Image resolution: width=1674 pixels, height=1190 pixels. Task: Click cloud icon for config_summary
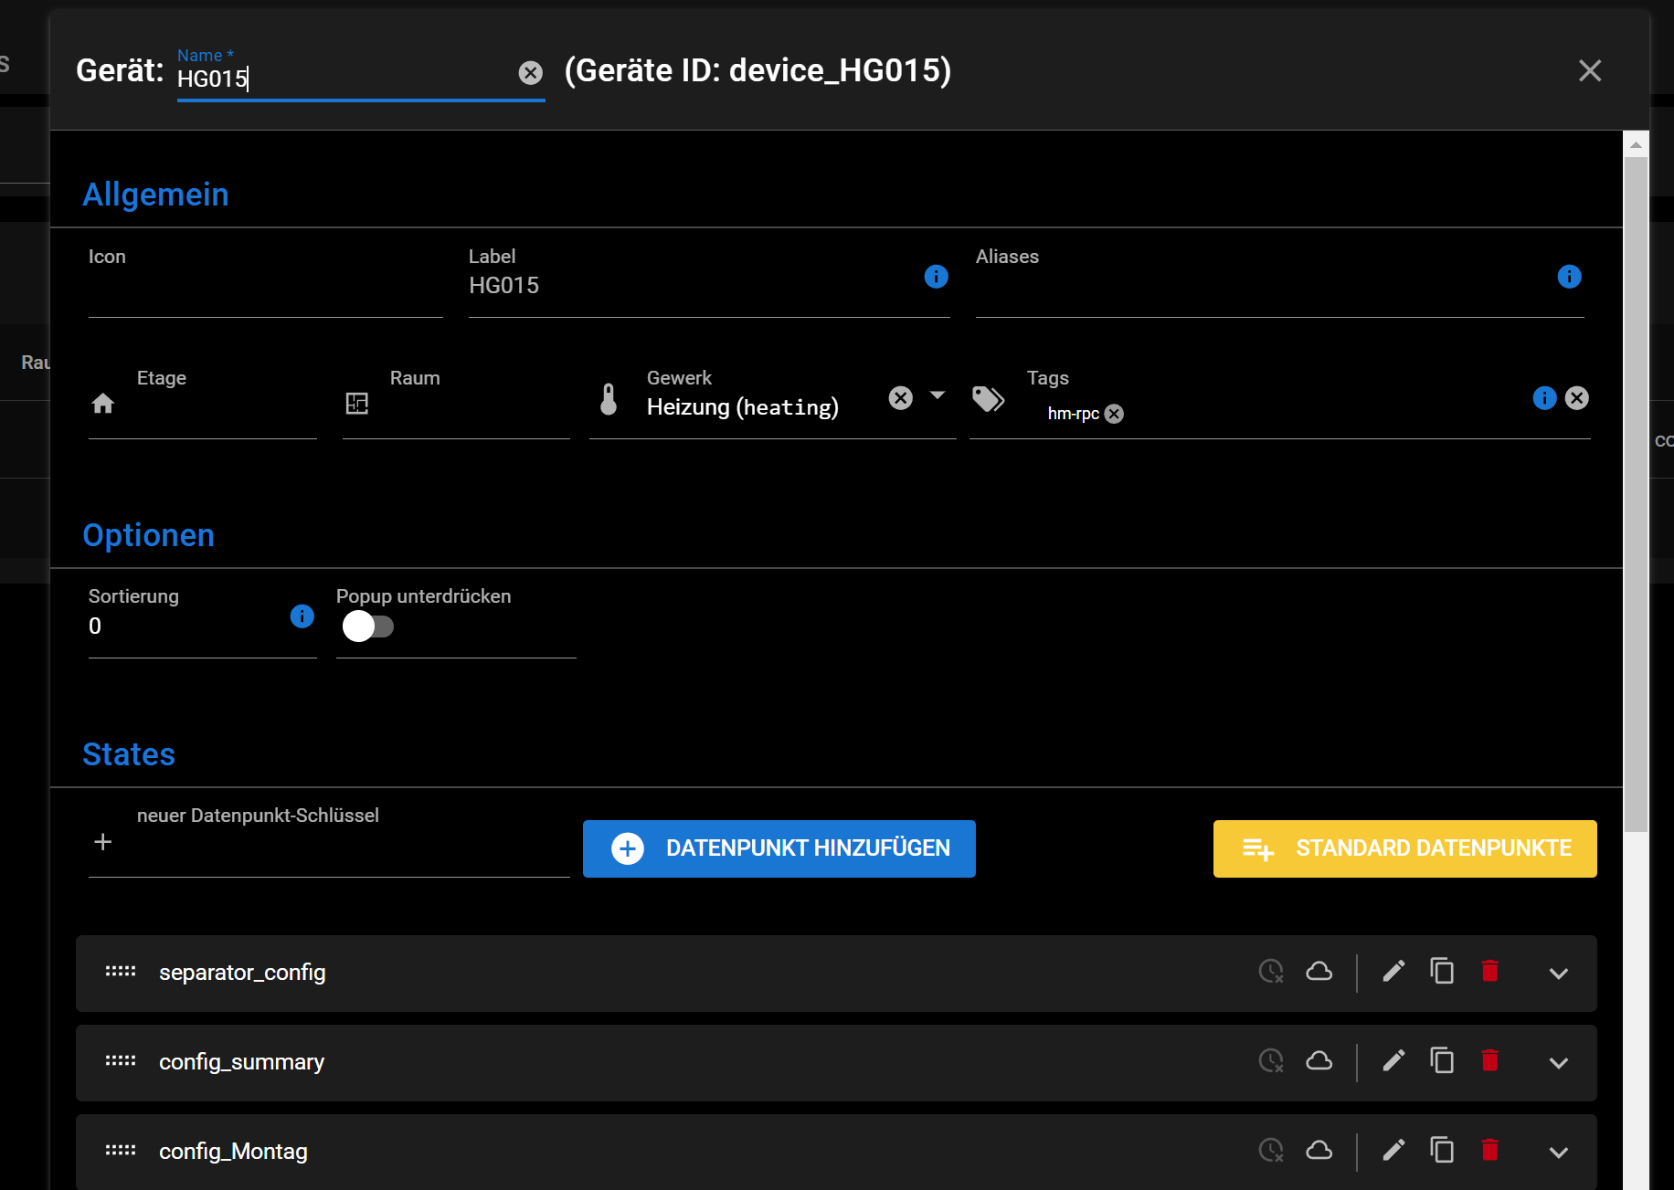tap(1319, 1060)
